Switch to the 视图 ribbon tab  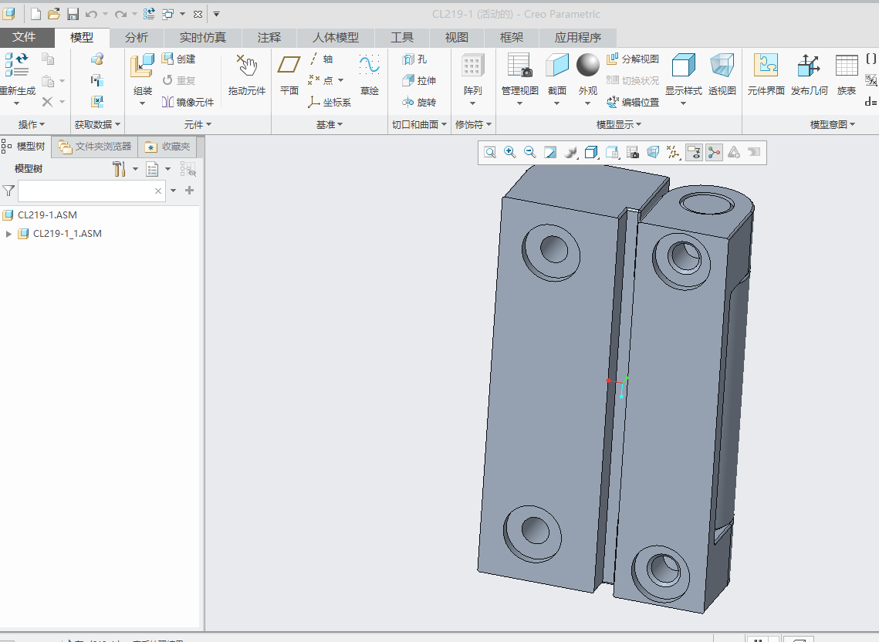tap(456, 38)
